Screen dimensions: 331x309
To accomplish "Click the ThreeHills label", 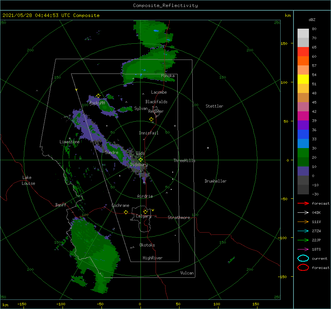I will (x=184, y=161).
